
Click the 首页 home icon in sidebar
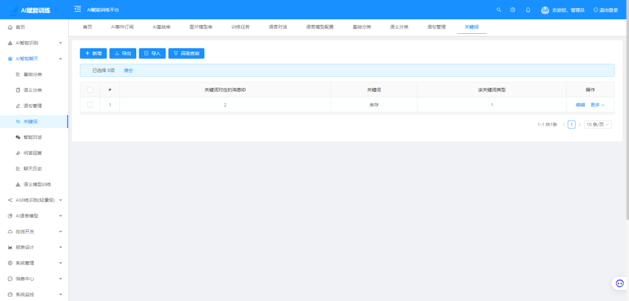pyautogui.click(x=10, y=27)
